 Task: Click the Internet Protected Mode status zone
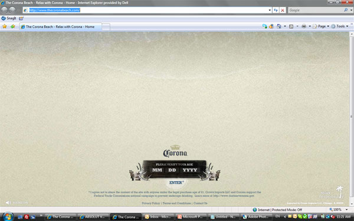(277, 210)
